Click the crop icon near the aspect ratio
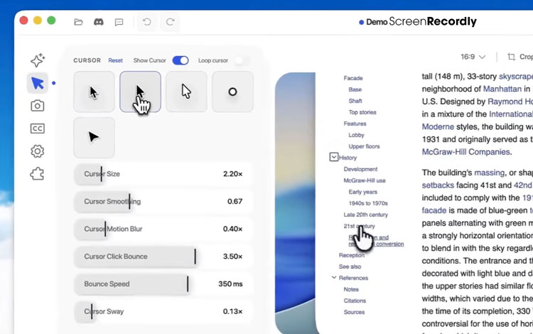Screen dimensions: 533x334 (511, 57)
